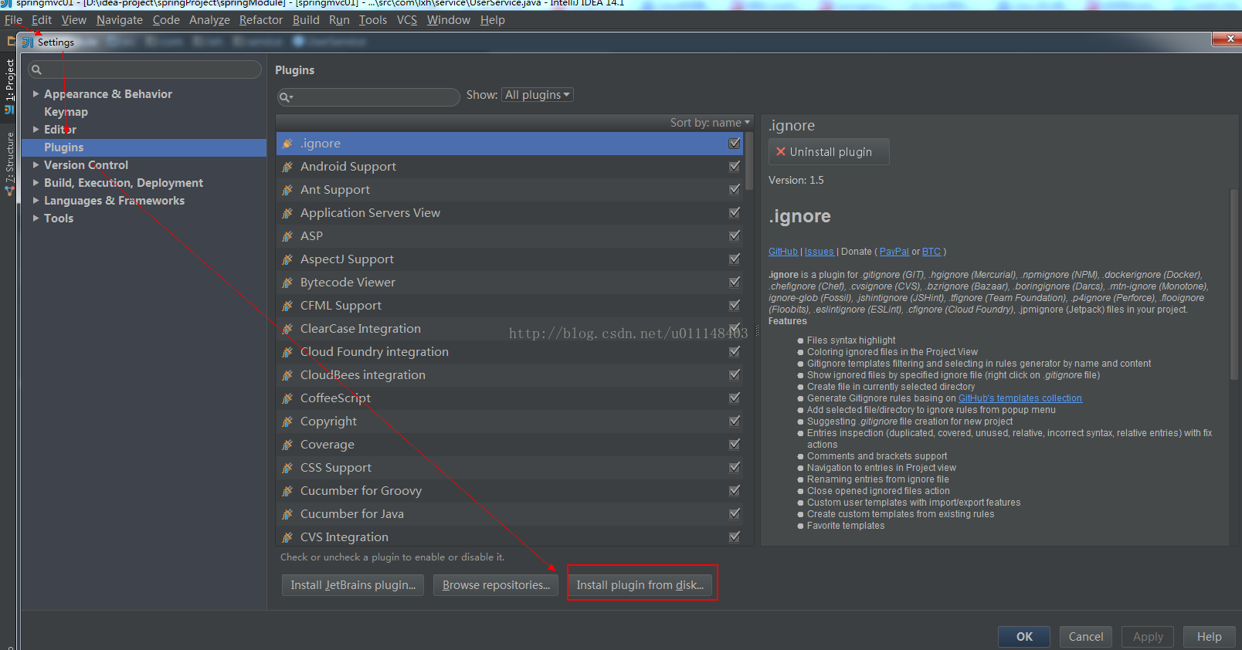Select Keymap in the settings tree

tap(66, 112)
